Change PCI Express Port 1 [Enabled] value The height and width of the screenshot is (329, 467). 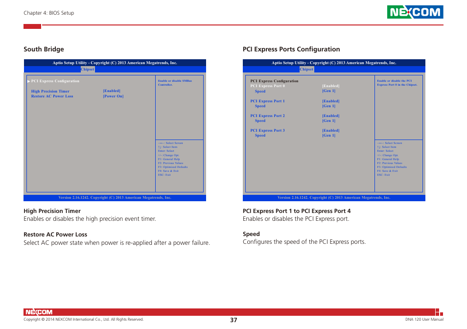[330, 101]
